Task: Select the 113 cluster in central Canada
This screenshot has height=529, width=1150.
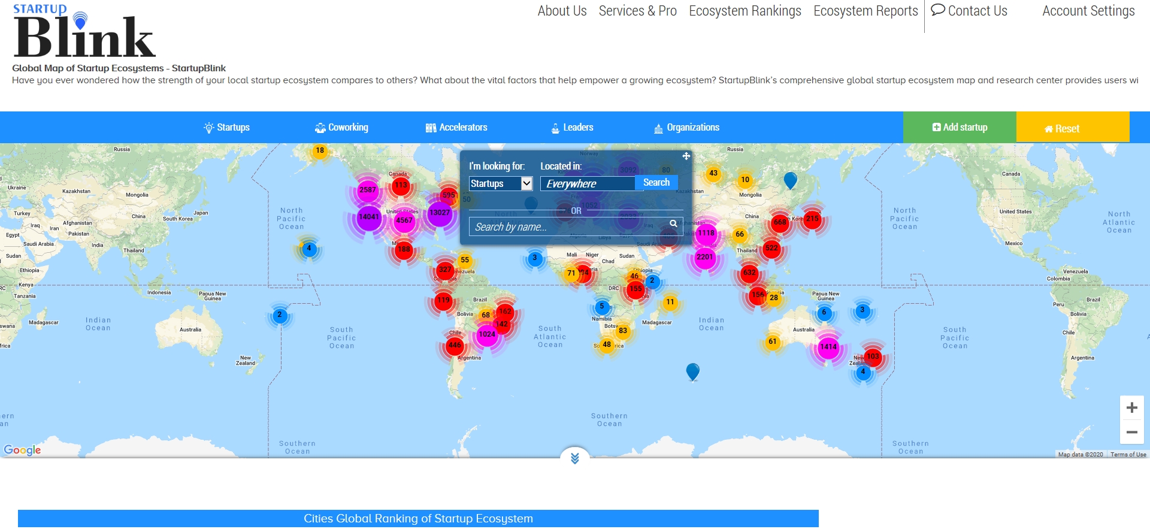Action: pos(401,185)
